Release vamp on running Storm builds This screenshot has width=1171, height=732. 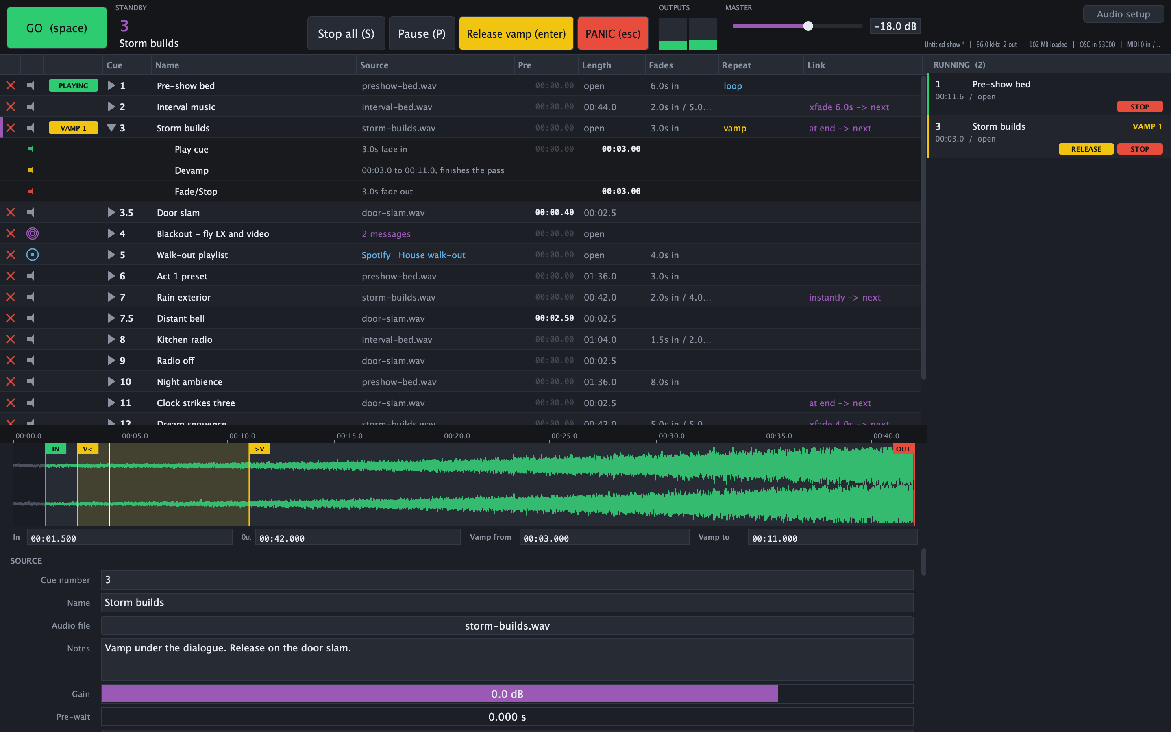coord(1086,148)
